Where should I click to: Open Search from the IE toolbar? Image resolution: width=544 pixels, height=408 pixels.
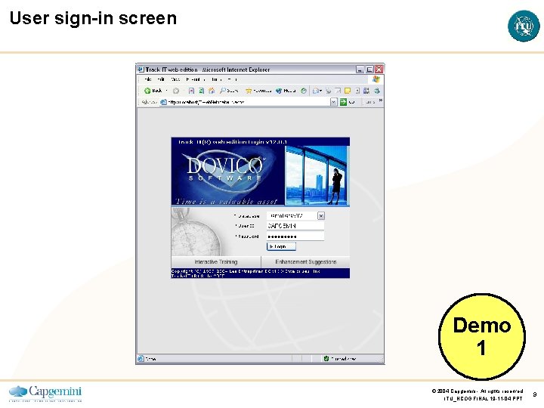click(x=229, y=91)
